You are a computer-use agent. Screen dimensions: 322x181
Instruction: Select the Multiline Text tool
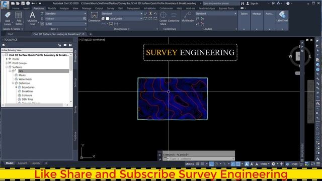point(32,19)
